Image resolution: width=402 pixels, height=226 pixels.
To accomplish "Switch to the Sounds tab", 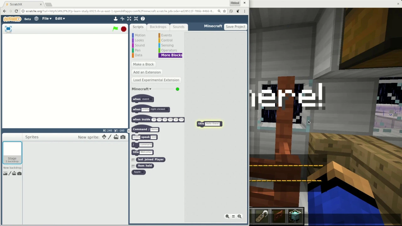I will pyautogui.click(x=179, y=27).
